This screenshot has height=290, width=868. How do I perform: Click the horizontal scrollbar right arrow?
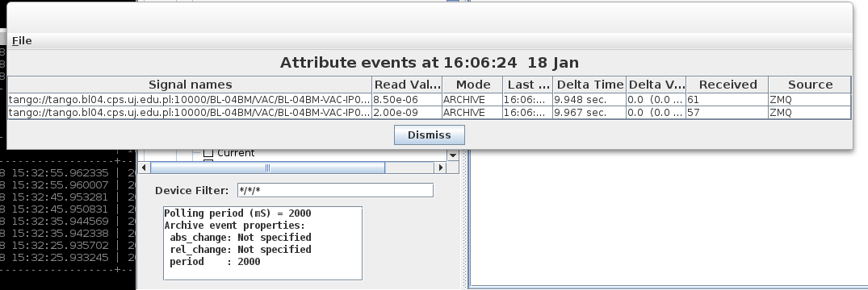pos(441,168)
